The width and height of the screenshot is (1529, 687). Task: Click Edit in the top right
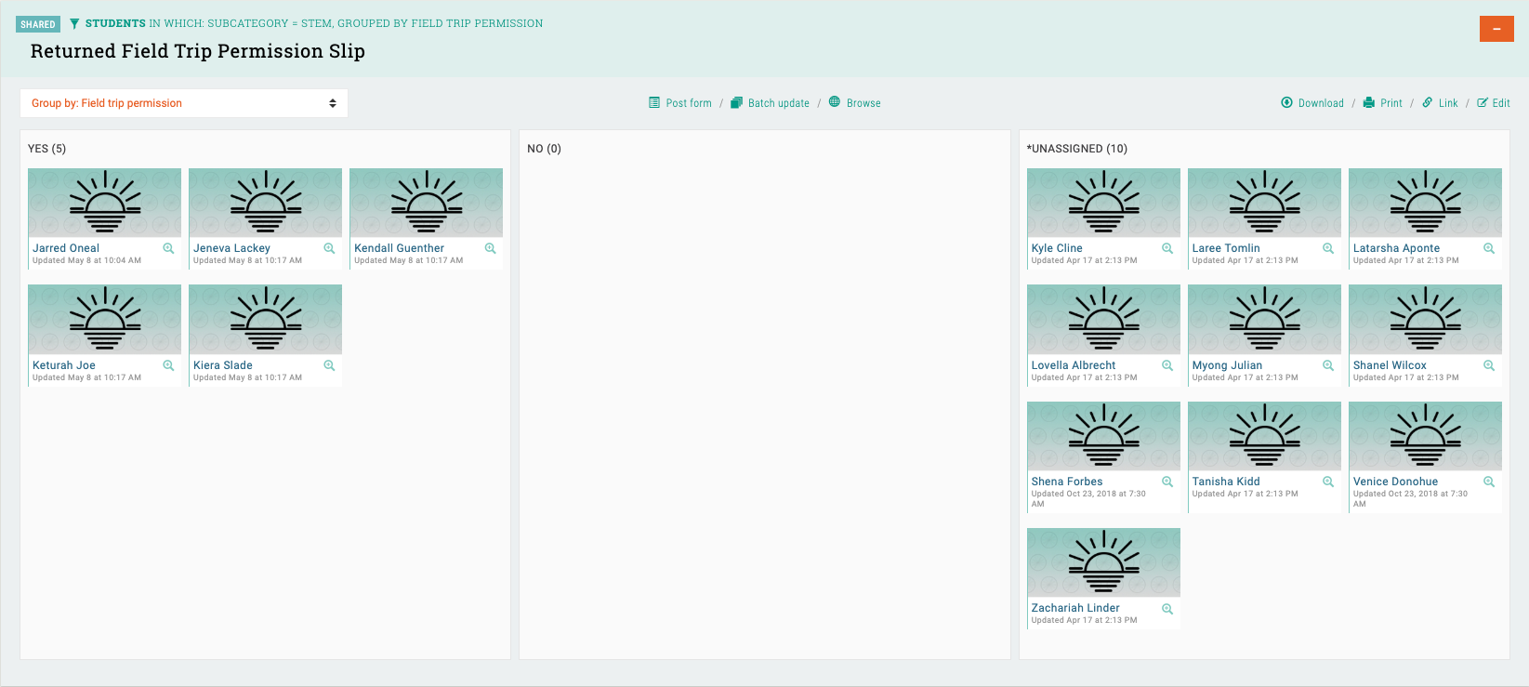(1494, 103)
